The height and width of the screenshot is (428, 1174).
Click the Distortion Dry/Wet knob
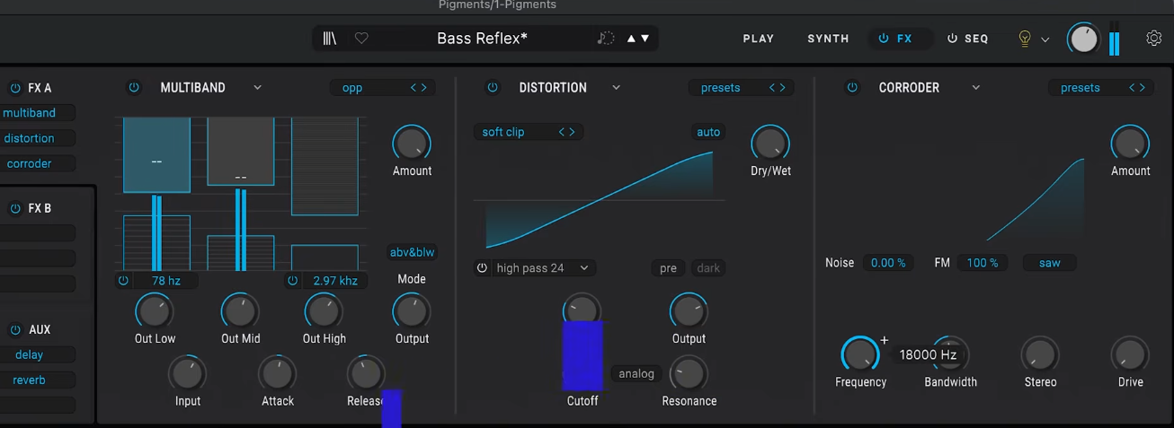point(769,143)
